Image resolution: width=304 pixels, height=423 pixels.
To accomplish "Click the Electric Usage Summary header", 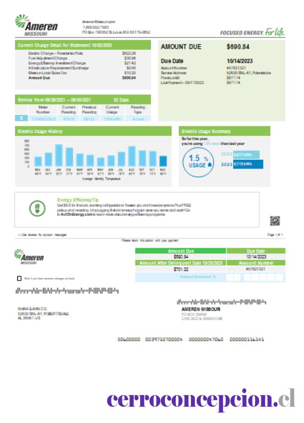I will pos(224,131).
